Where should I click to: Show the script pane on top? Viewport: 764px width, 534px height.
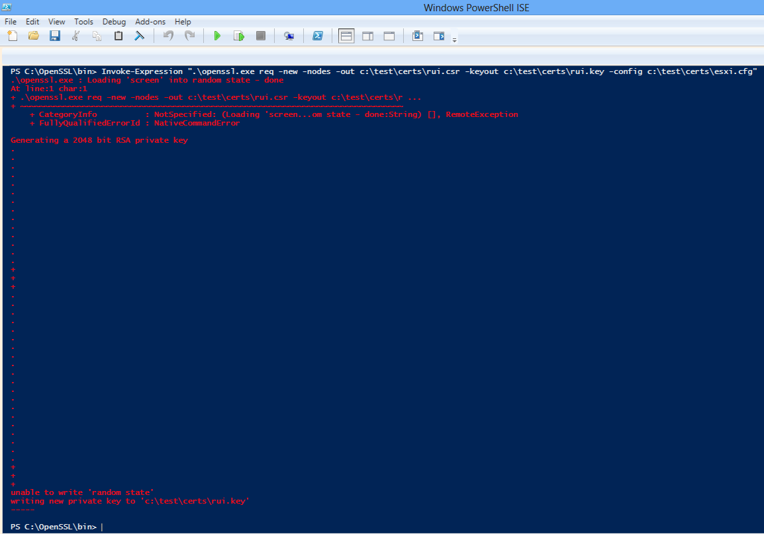pos(346,36)
